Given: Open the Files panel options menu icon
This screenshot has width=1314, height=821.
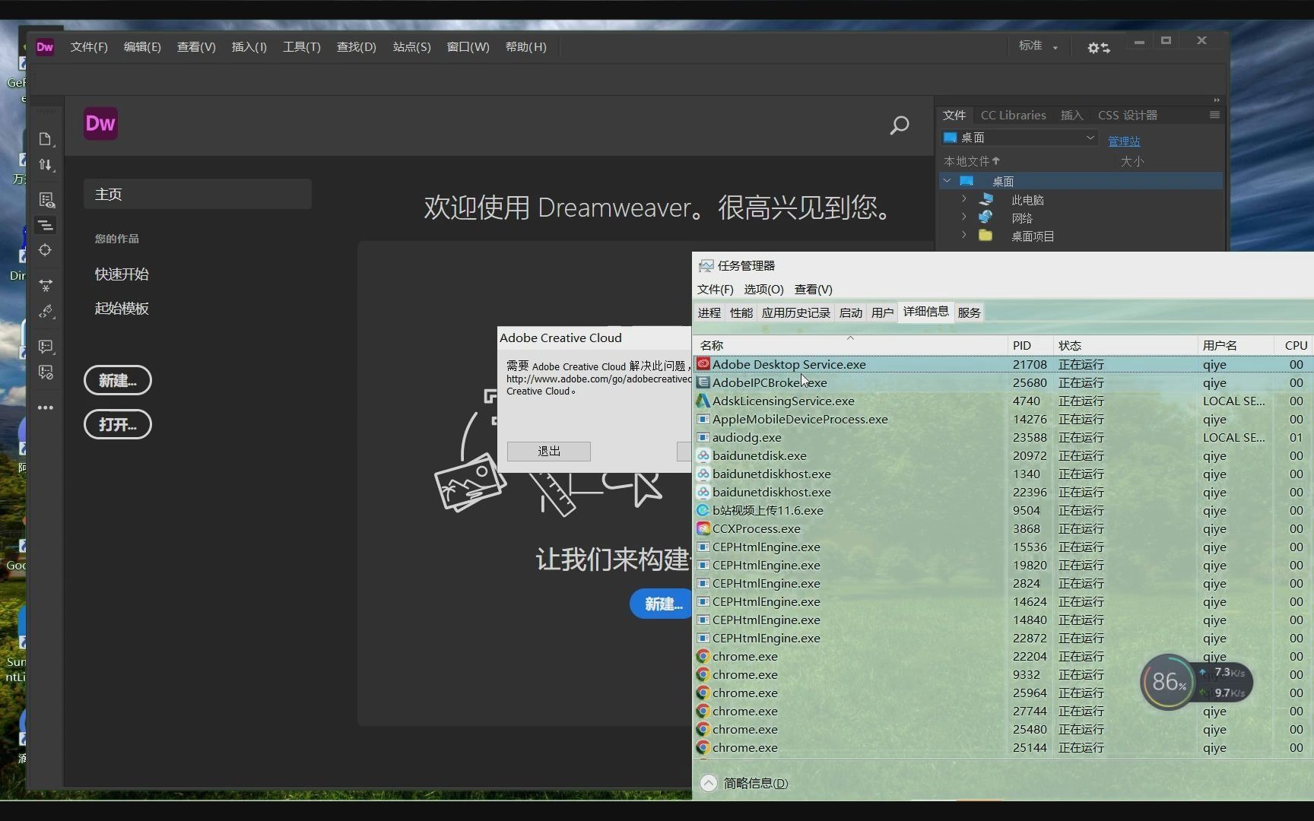Looking at the screenshot, I should 1214,115.
